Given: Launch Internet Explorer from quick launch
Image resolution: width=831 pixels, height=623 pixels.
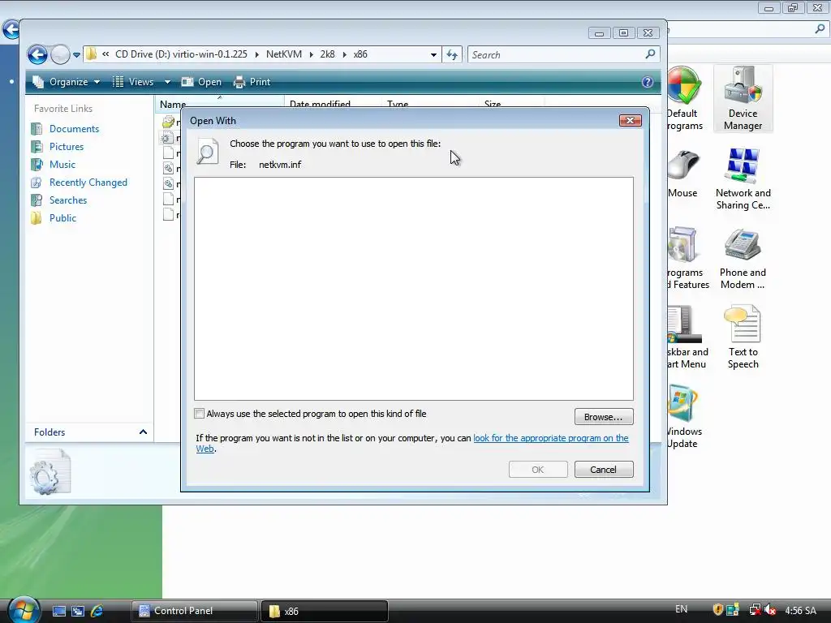Looking at the screenshot, I should coord(97,611).
